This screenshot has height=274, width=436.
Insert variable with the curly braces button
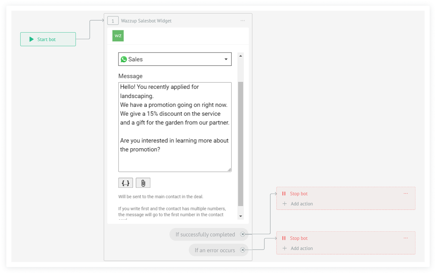(x=126, y=183)
